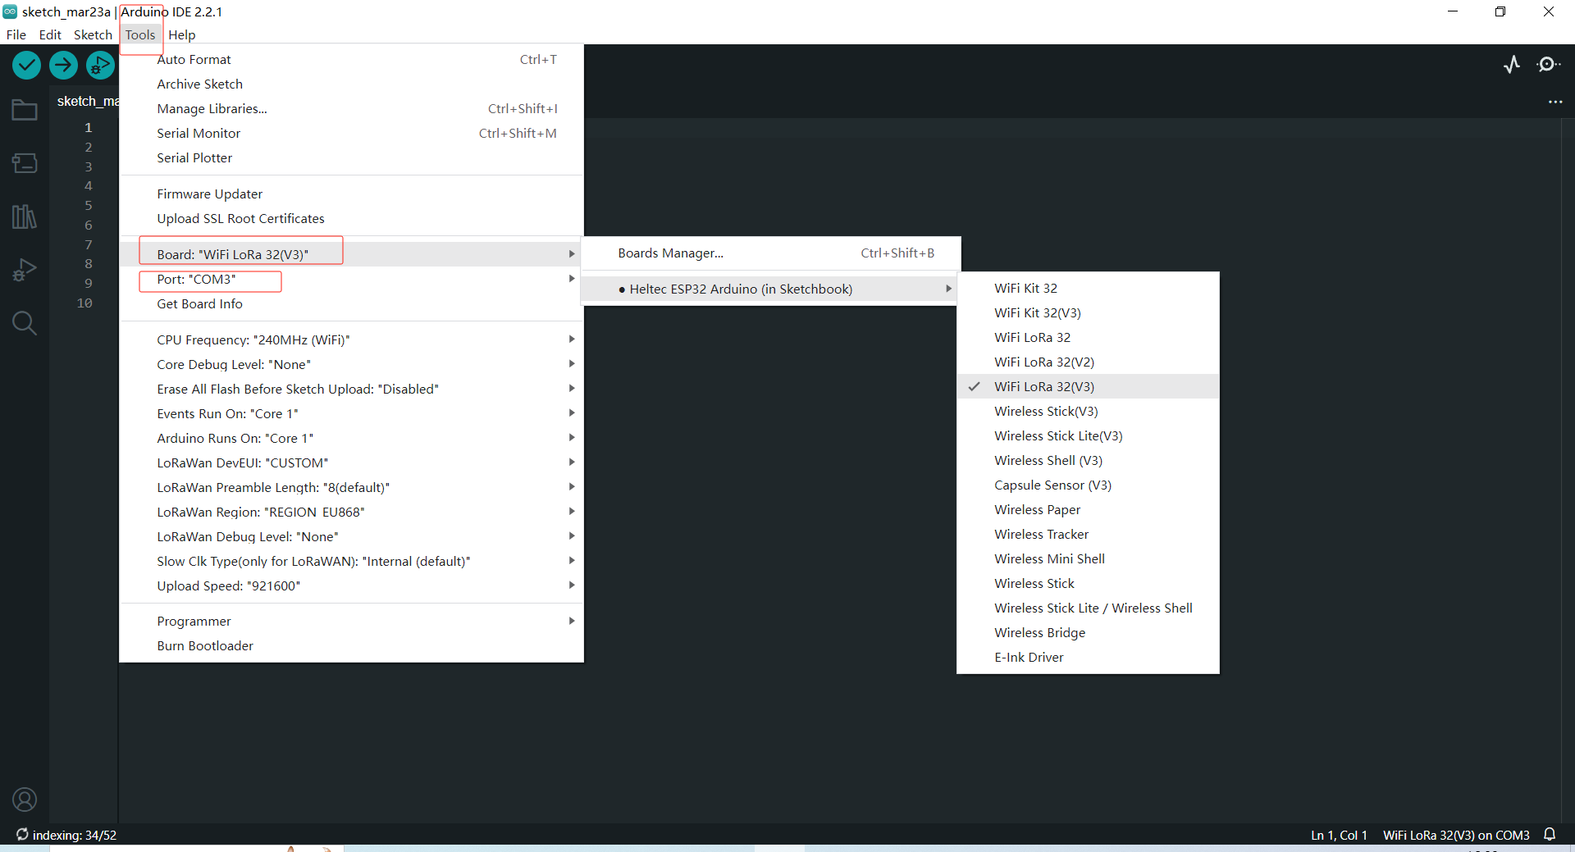Click the notifications bell in status bar
Screen dimensions: 1575x852
1550,835
